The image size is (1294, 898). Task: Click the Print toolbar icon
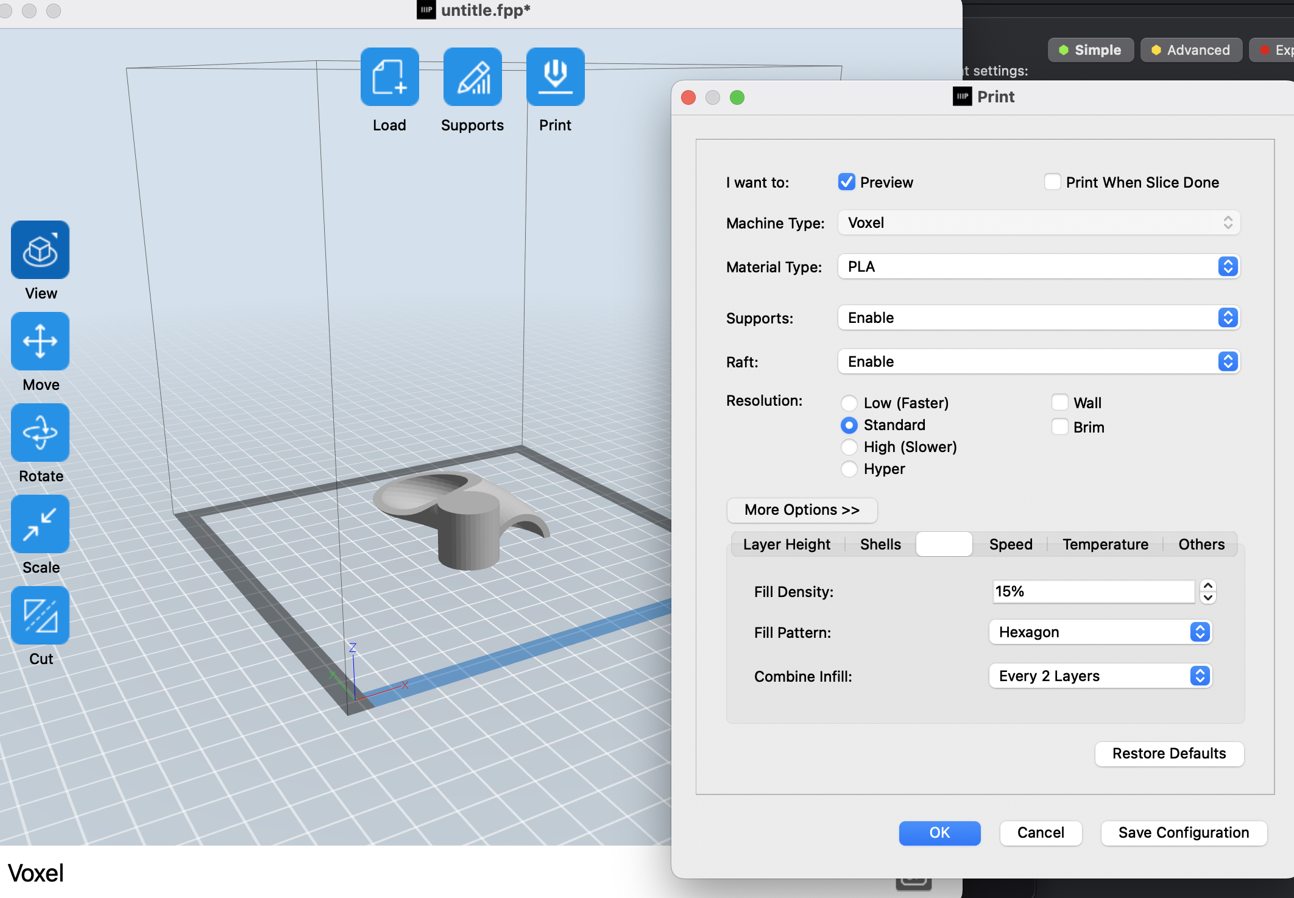coord(555,77)
